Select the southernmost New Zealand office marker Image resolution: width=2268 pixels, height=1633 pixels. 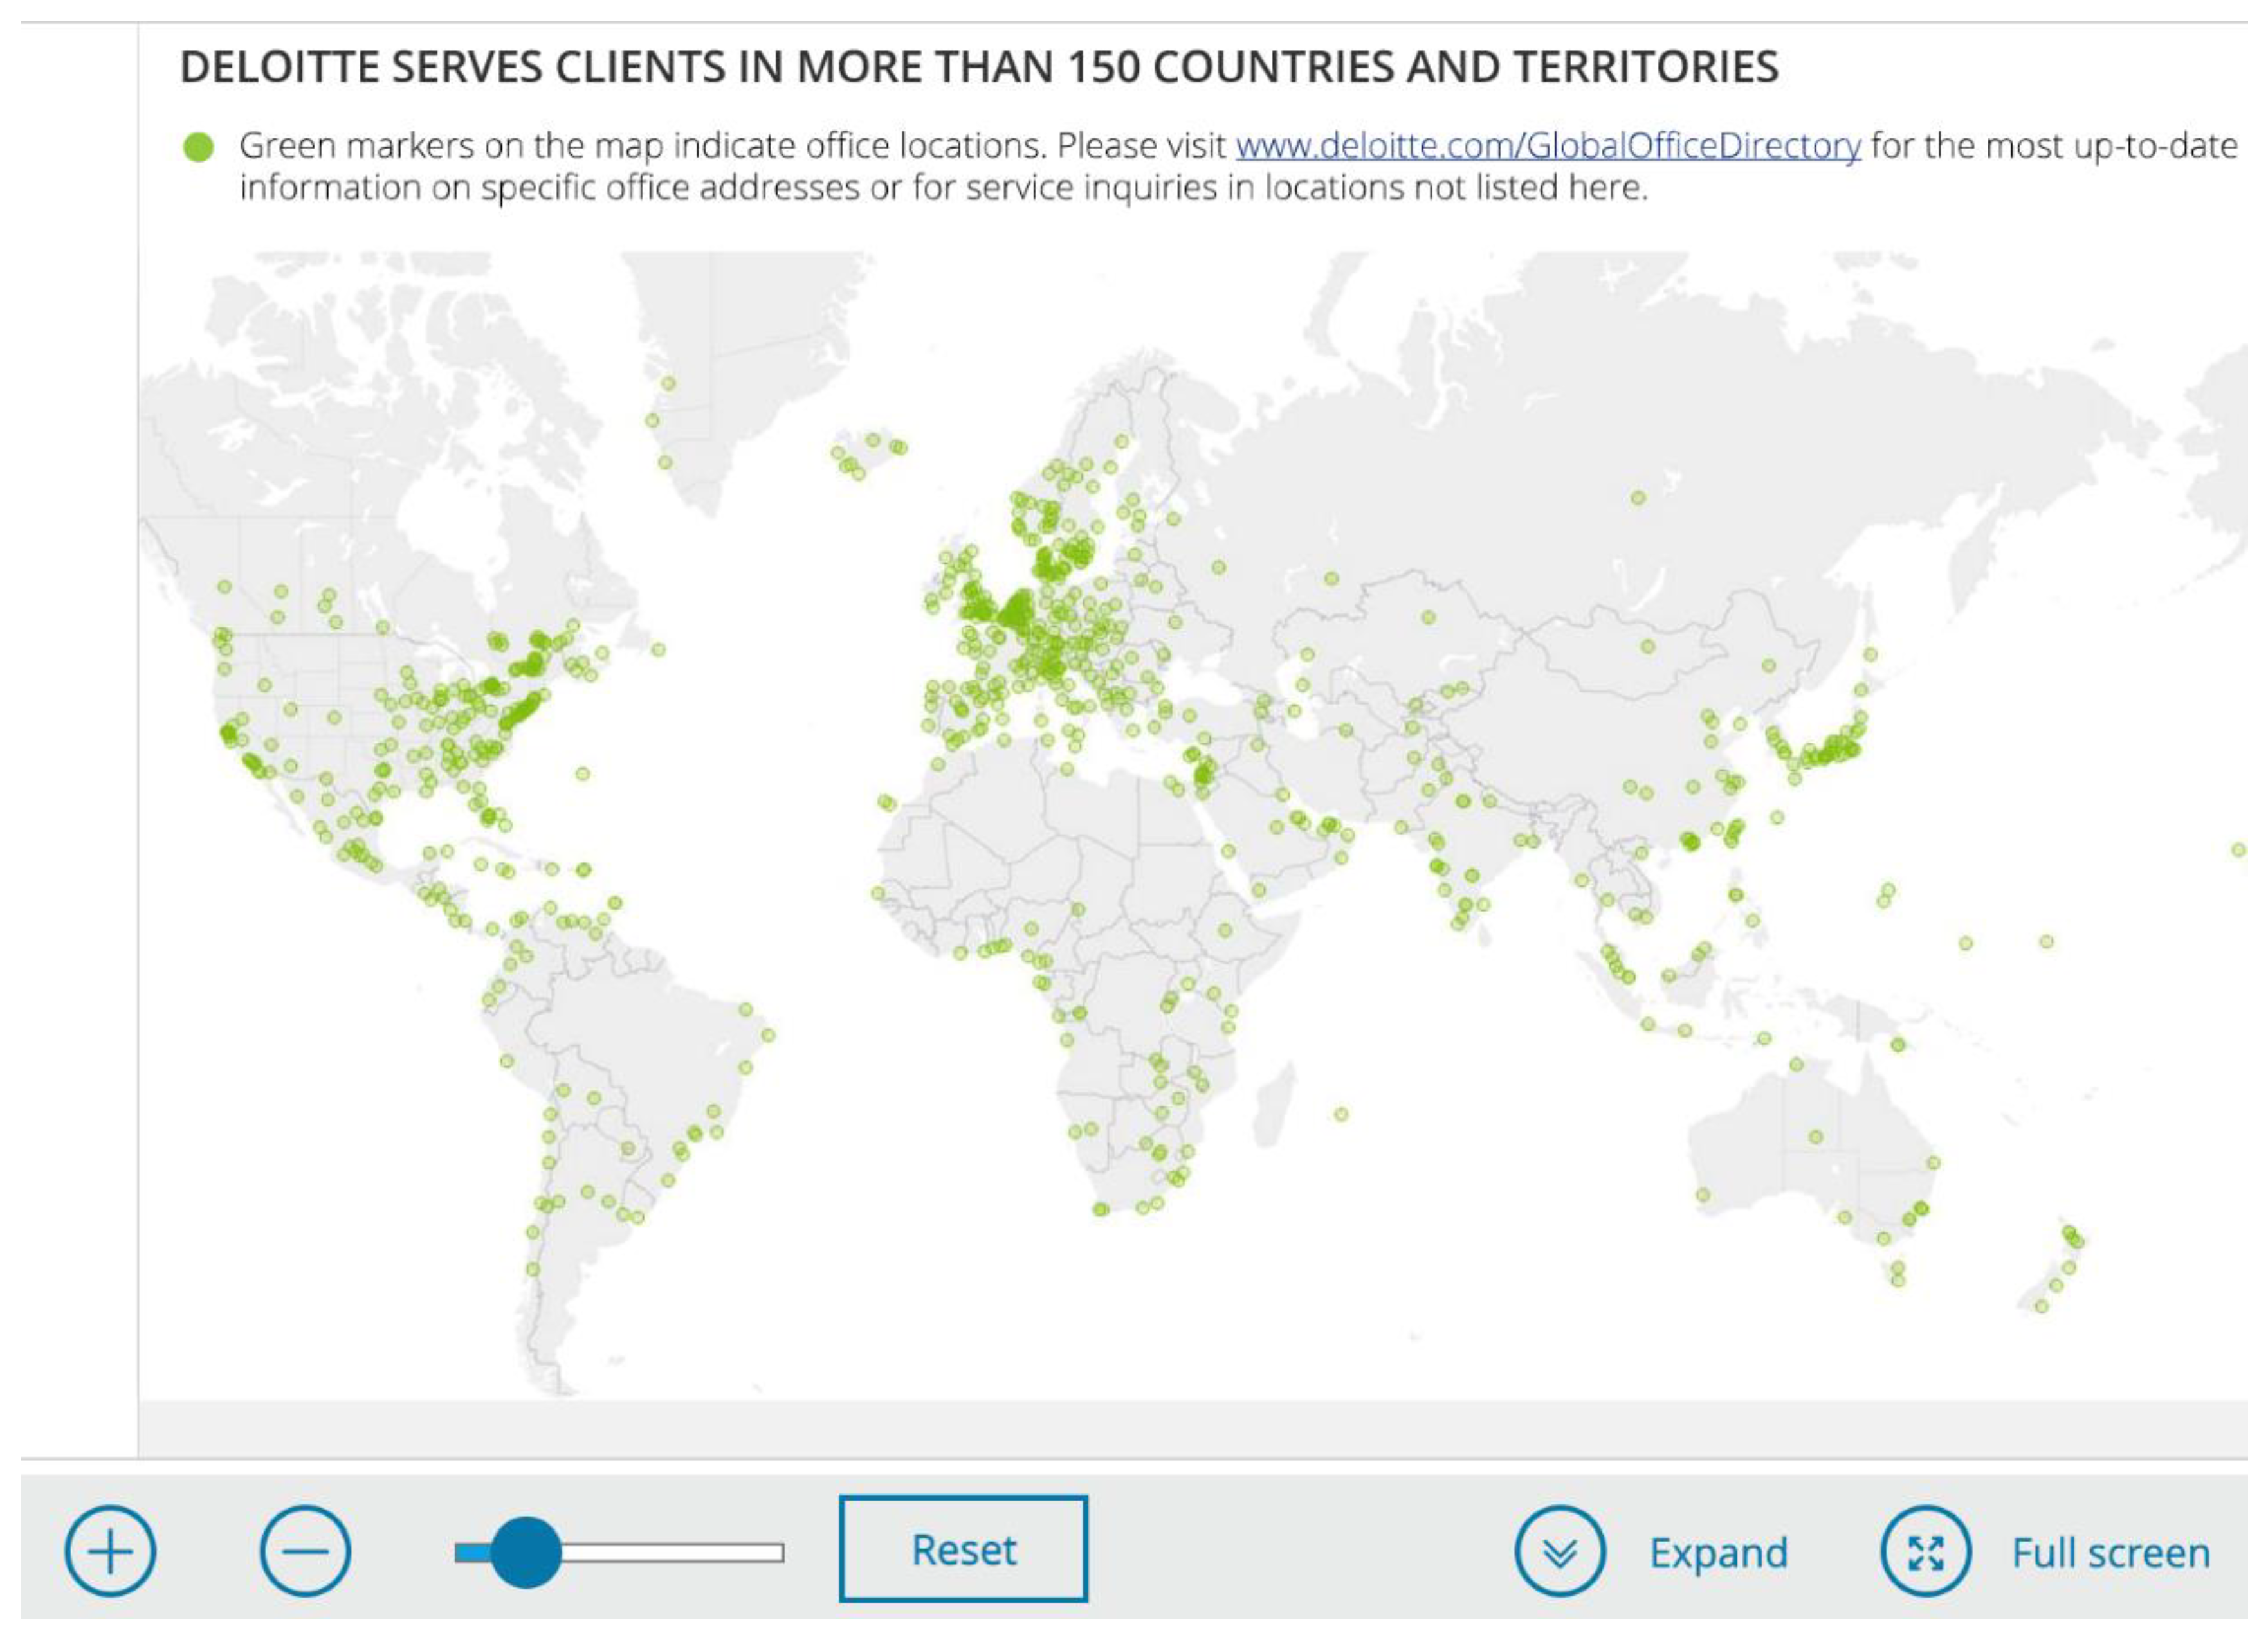[x=2042, y=1306]
